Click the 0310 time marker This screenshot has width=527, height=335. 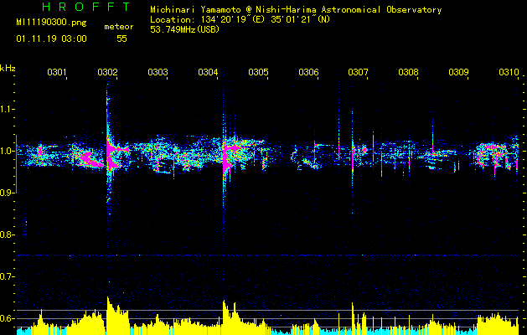pos(508,73)
